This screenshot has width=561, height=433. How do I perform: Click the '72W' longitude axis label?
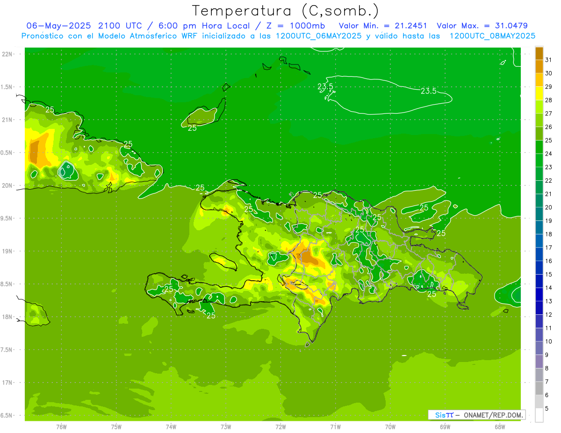tap(280, 426)
